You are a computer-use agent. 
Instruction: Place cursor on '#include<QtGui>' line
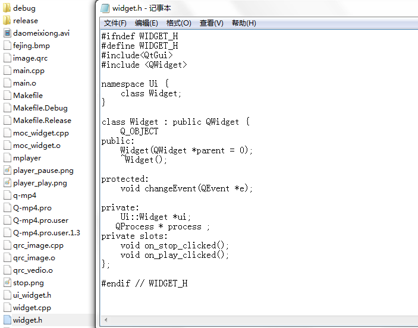[x=137, y=55]
